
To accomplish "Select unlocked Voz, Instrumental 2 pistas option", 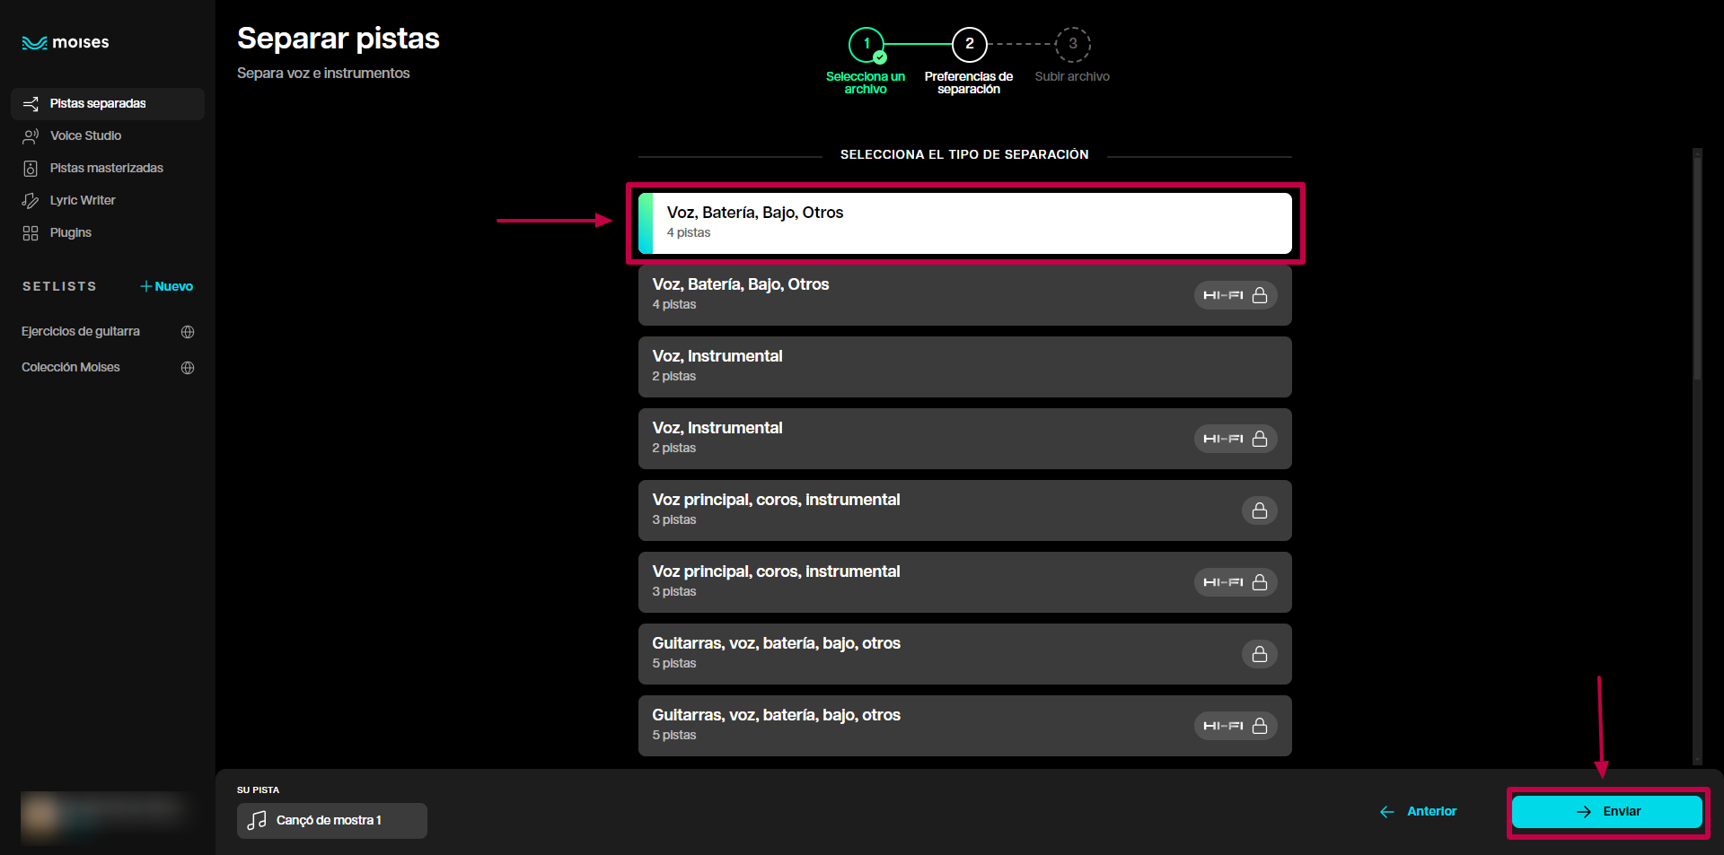I will click(964, 367).
